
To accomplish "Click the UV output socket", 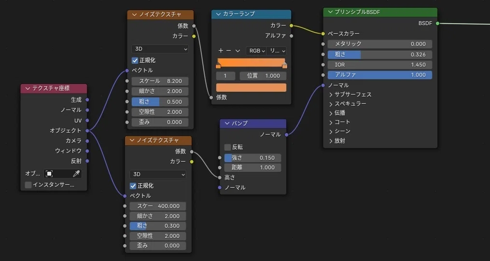I will tap(87, 120).
